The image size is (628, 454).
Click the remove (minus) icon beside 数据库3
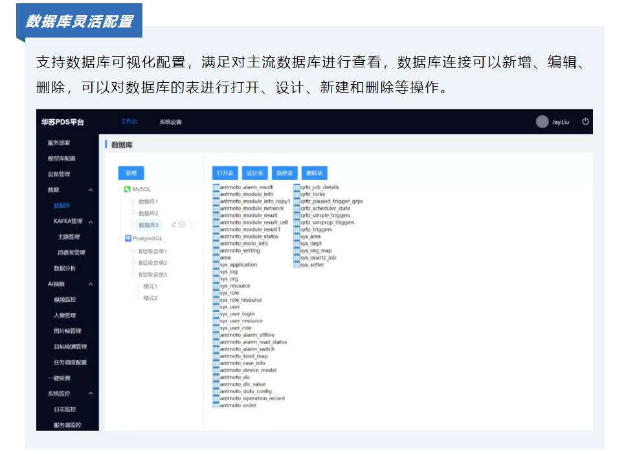coord(182,224)
